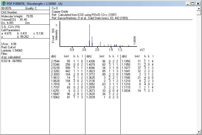Click the Volume[CD] 81.40 value
The image size is (202, 135).
[23, 20]
